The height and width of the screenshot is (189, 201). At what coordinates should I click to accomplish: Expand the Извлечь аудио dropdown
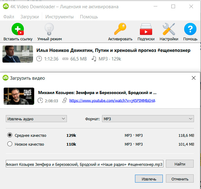tap(36, 118)
